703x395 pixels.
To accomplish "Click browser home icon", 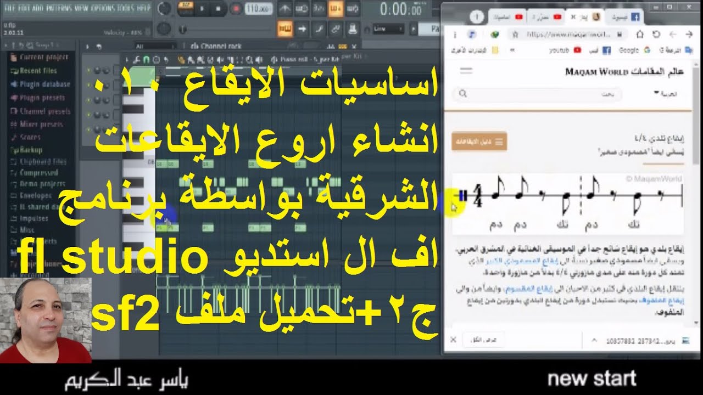I will pos(640,35).
